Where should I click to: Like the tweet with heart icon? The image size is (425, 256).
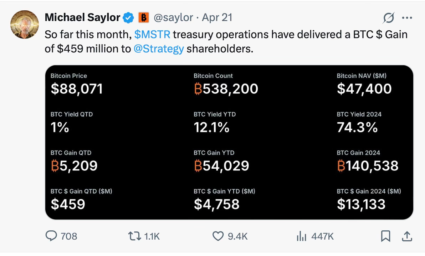[x=218, y=236]
